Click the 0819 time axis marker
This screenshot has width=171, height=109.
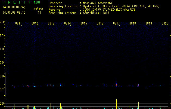149,23
